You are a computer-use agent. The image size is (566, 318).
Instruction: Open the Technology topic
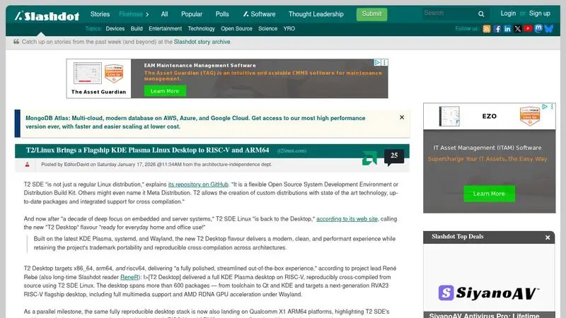tap(202, 28)
